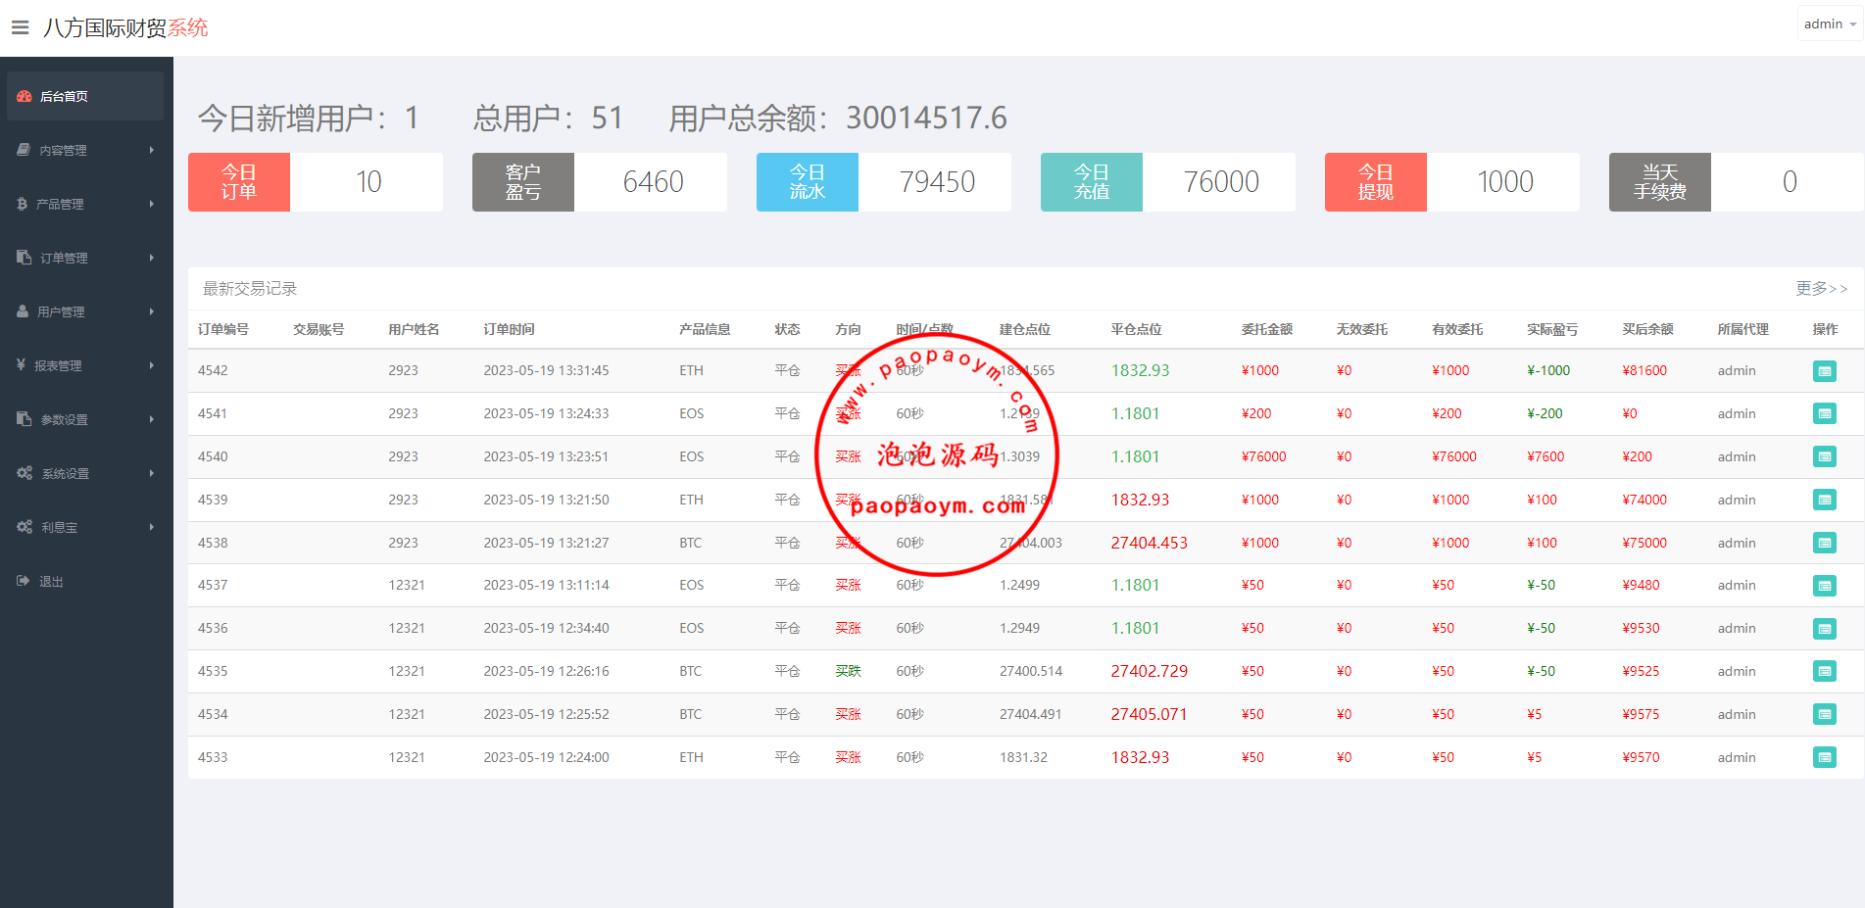Screen dimensions: 1865x908
Task: Open details icon for order 4540
Action: pos(1824,457)
